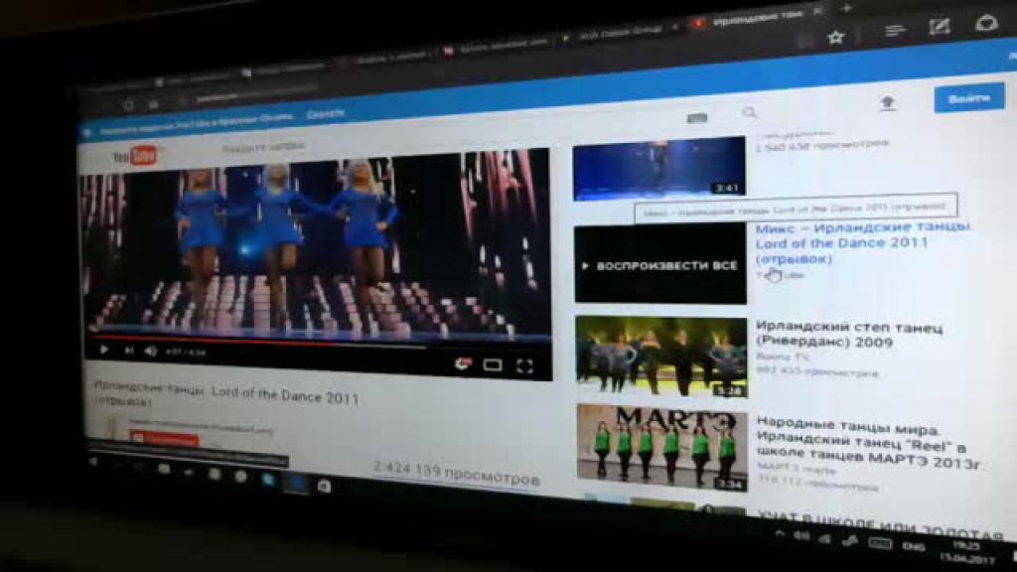The width and height of the screenshot is (1017, 572).
Task: Click the 2 424 139 просмотров count
Action: click(x=457, y=473)
